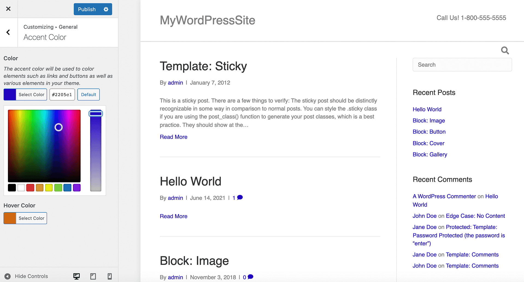Click the Hide Controls collapse arrow icon
The height and width of the screenshot is (282, 524).
tap(8, 276)
